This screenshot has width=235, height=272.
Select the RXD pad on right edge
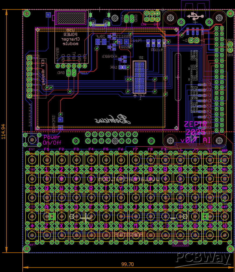click(230, 50)
